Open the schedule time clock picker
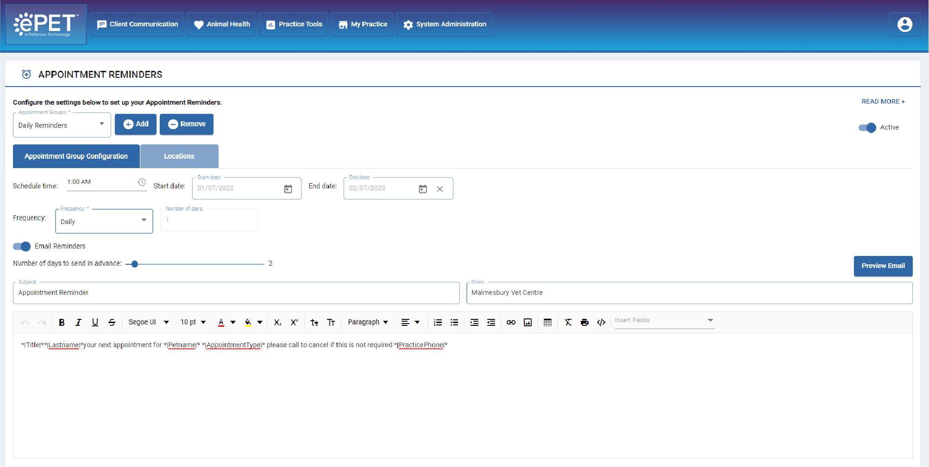This screenshot has height=467, width=929. [x=142, y=182]
